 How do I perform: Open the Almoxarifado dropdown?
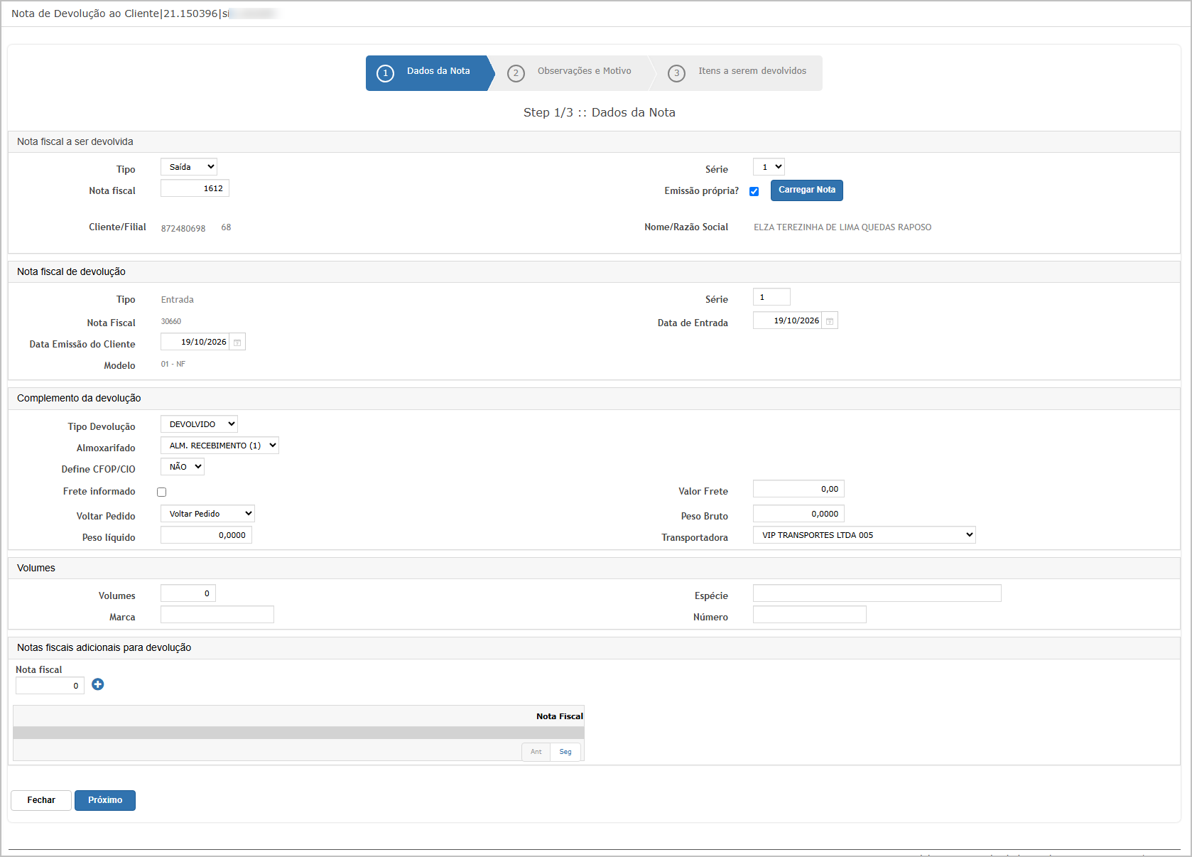[220, 446]
